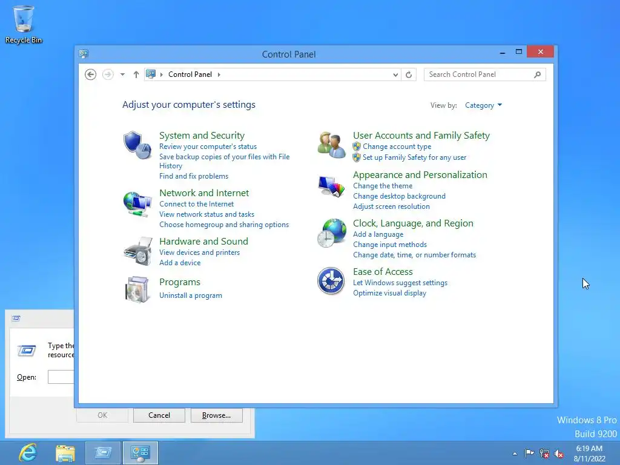
Task: Show hidden tray icons arrow
Action: pyautogui.click(x=515, y=453)
